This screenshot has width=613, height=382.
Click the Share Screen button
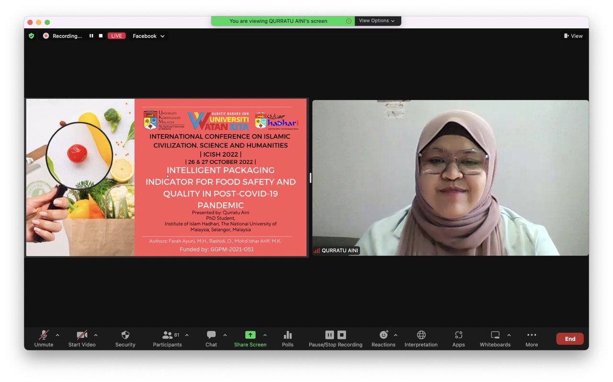coord(250,338)
